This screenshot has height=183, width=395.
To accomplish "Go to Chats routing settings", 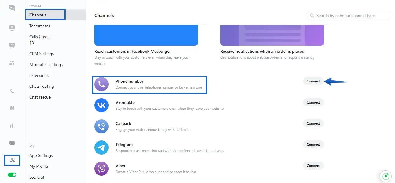I will [x=41, y=86].
